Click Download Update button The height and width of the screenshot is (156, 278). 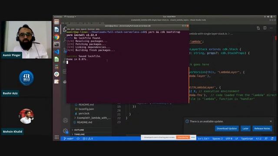click(227, 128)
